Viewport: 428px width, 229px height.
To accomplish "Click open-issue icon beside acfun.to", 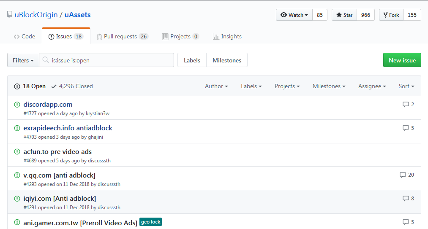I will (x=17, y=151).
